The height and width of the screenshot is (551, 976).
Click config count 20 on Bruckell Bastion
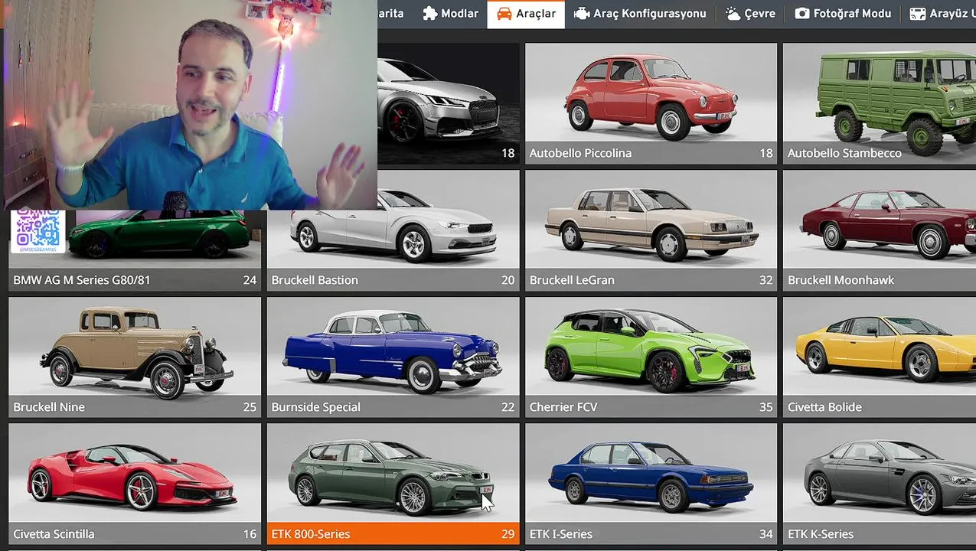(508, 280)
